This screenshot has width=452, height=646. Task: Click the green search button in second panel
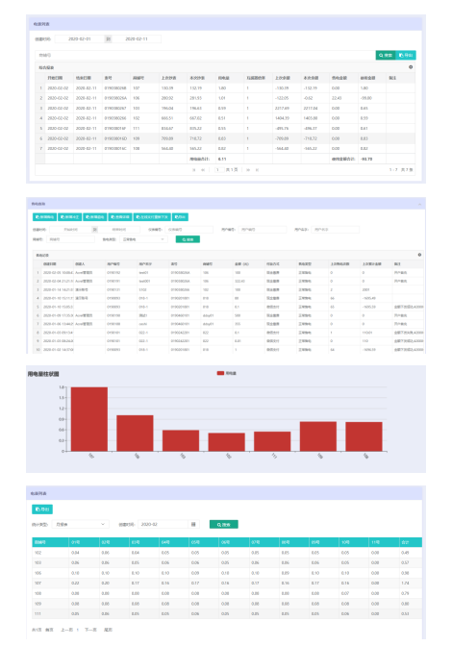[188, 239]
